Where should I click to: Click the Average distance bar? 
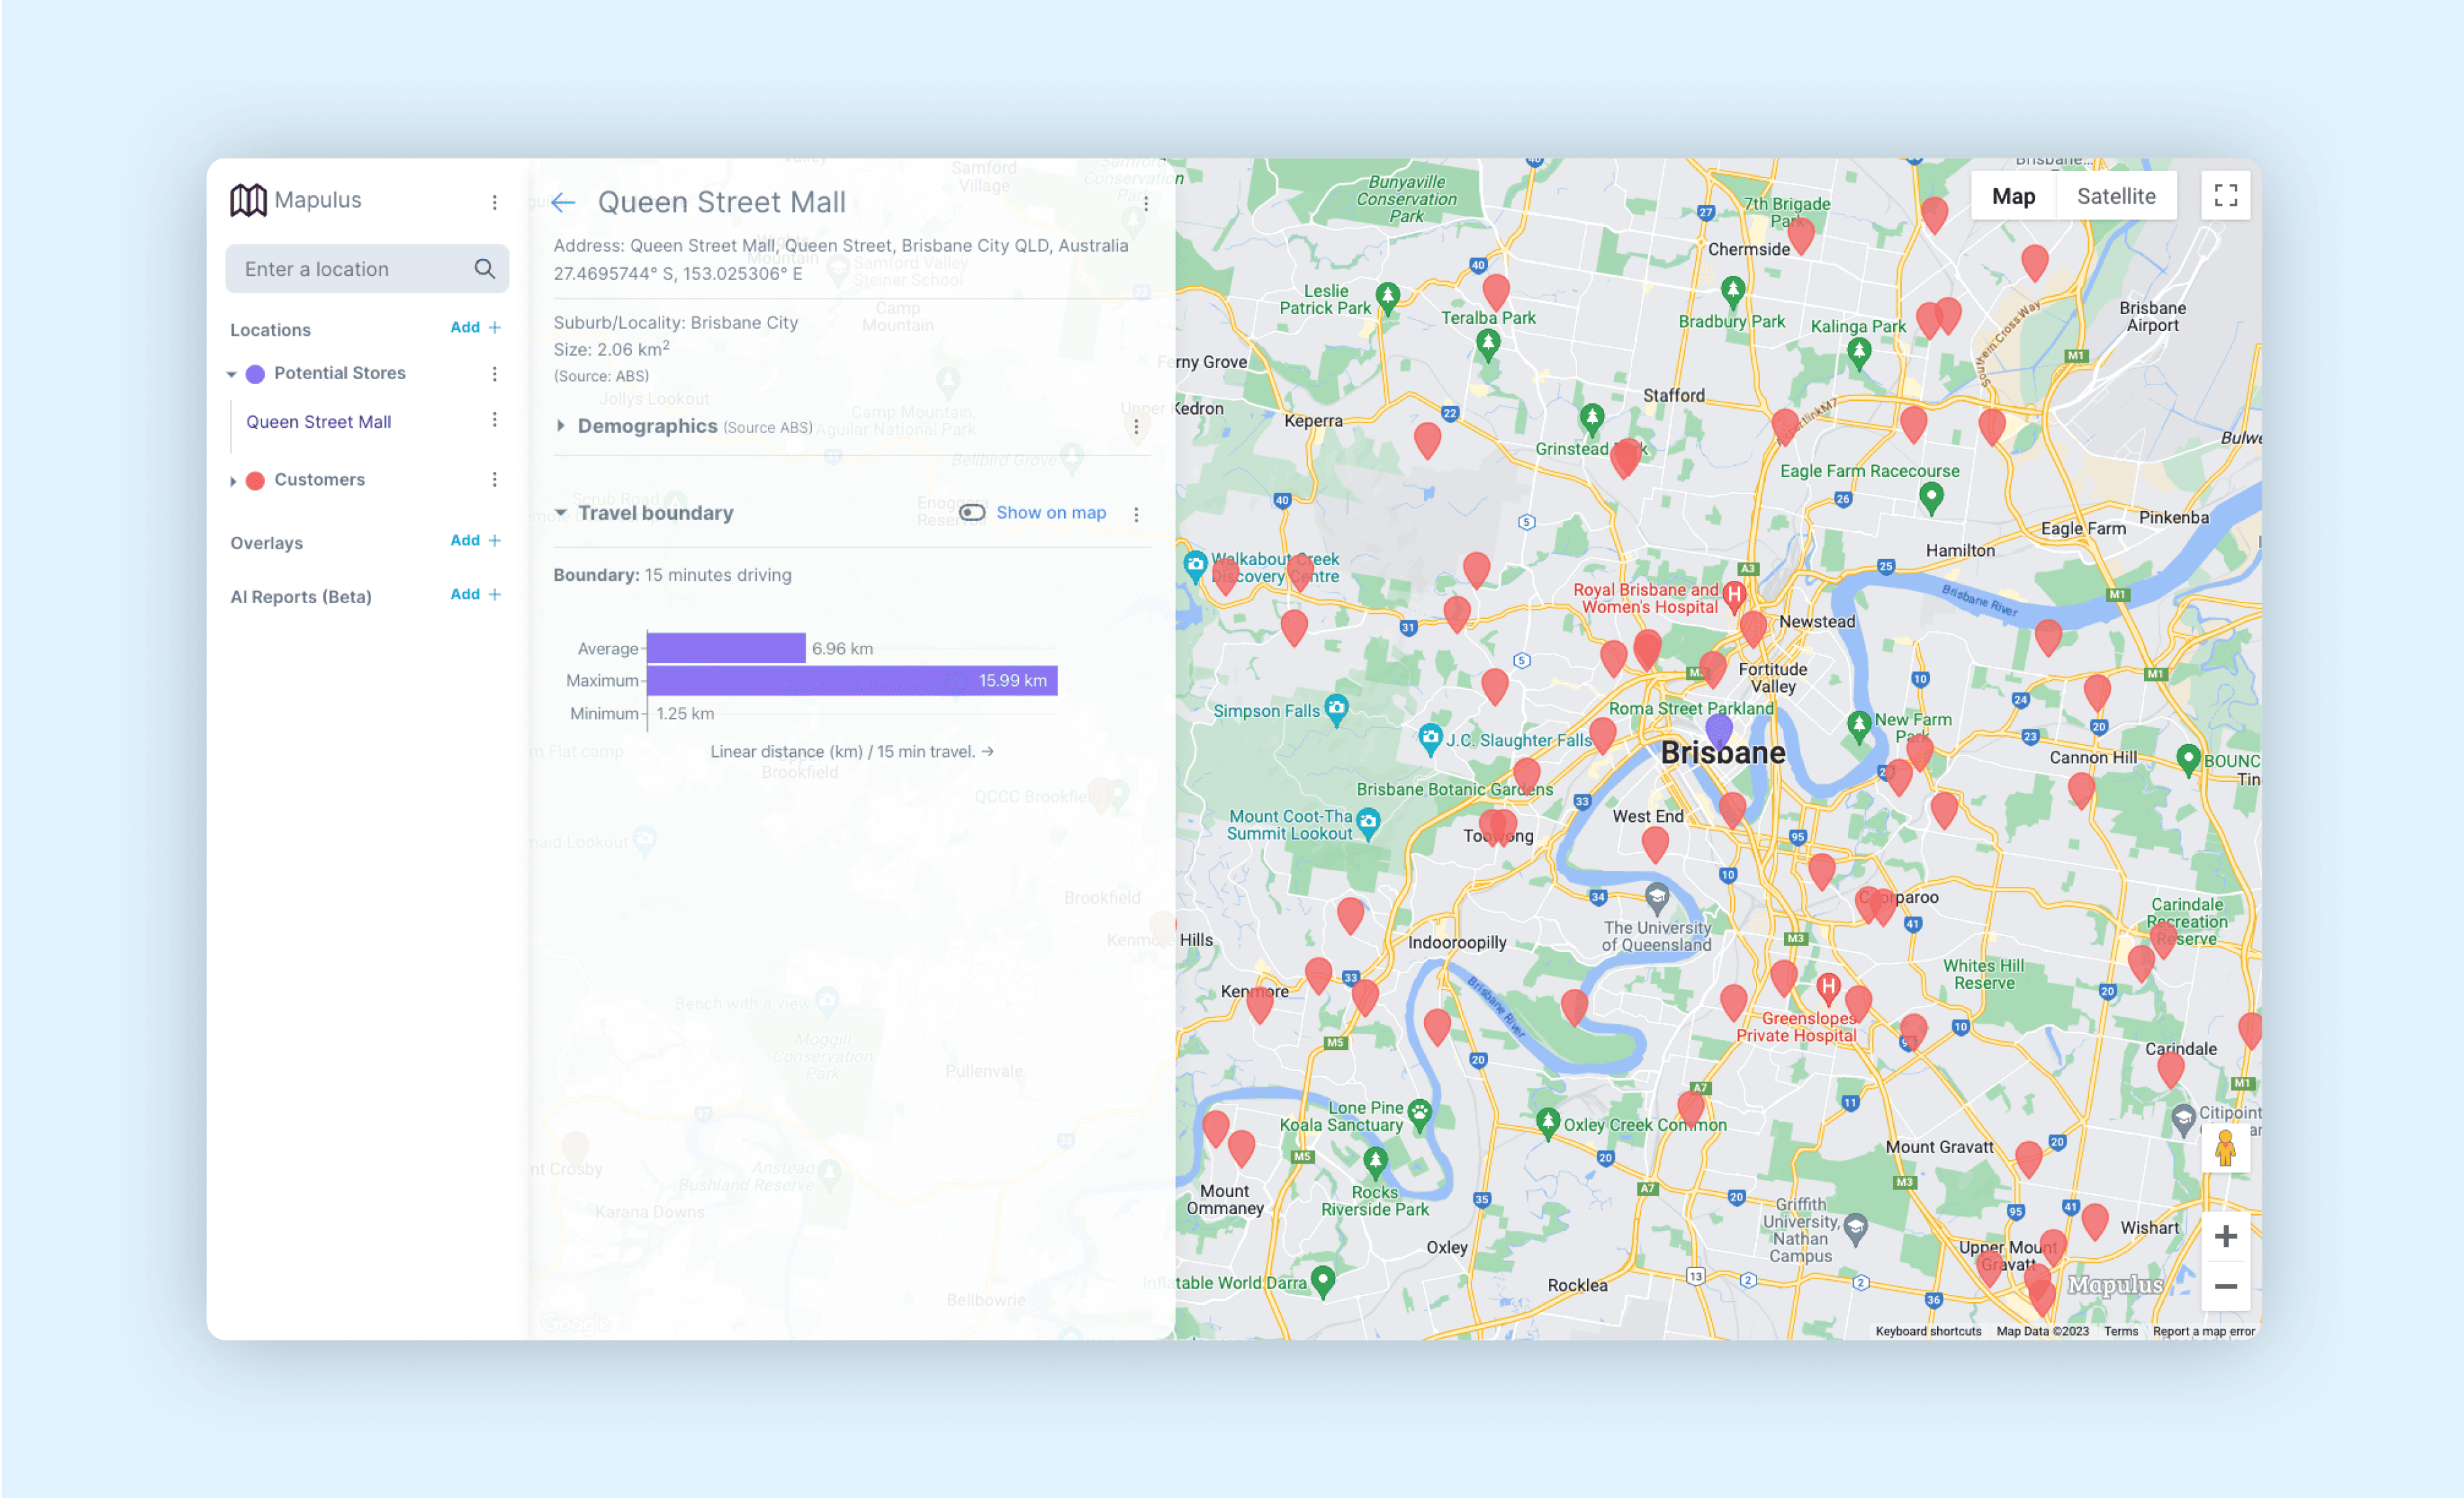pyautogui.click(x=727, y=648)
